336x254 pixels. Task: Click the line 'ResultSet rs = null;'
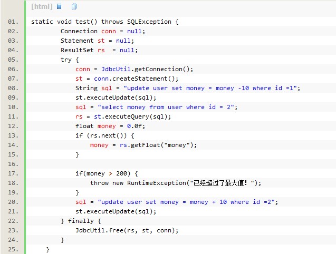coord(99,50)
